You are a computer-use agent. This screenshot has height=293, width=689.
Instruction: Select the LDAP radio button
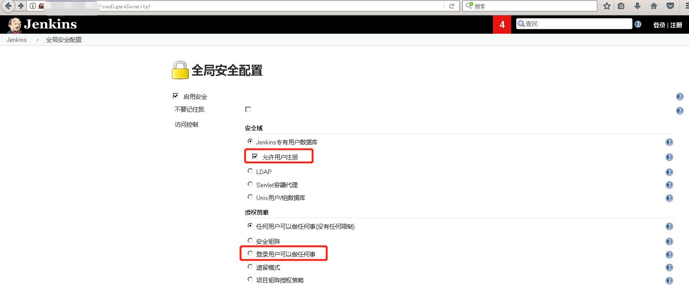click(250, 171)
